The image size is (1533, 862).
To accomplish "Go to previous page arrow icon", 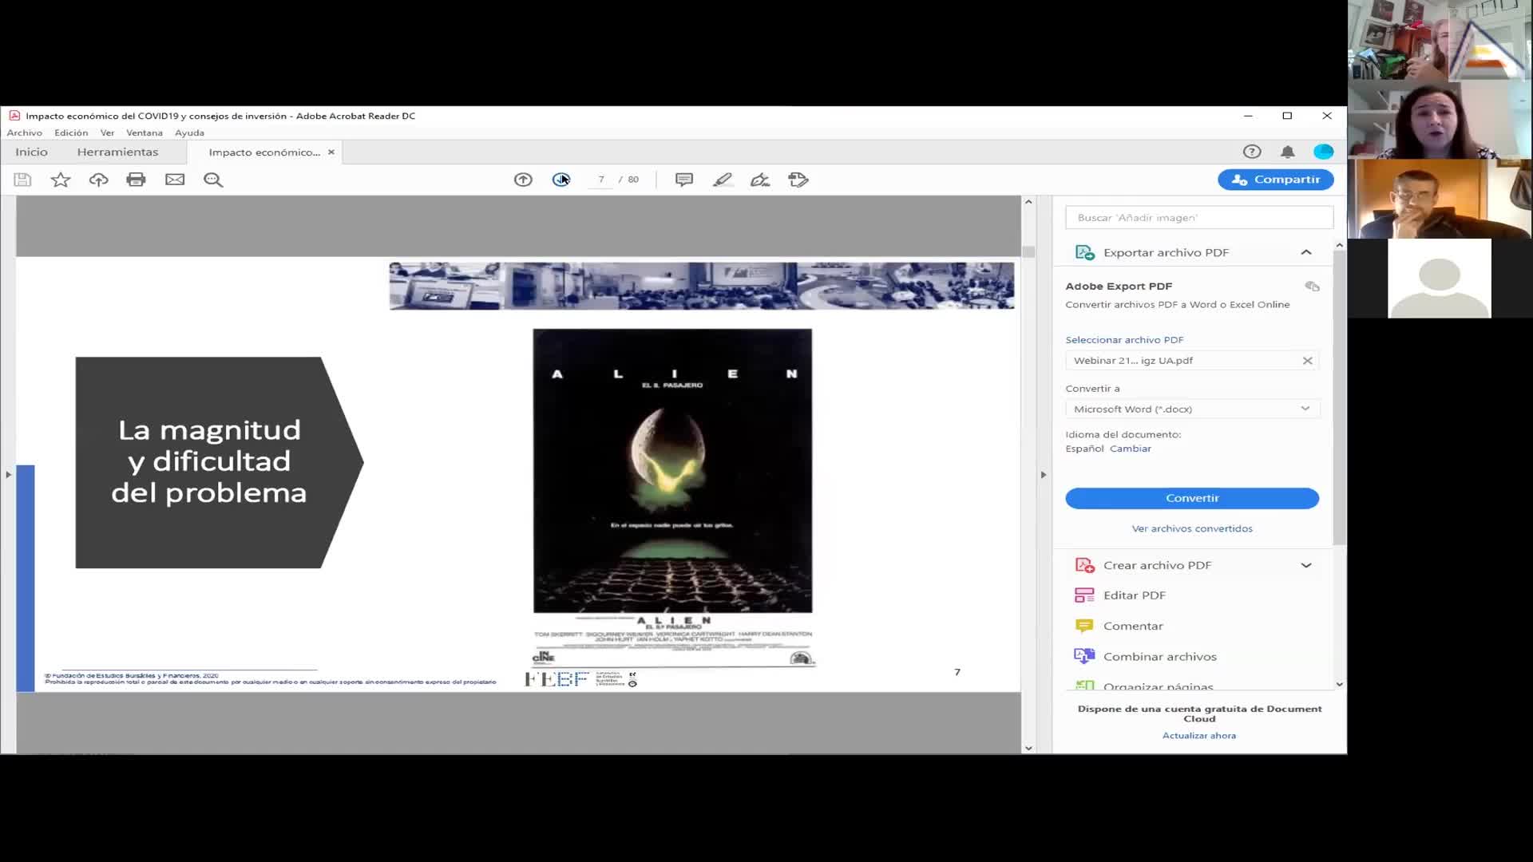I will [523, 180].
